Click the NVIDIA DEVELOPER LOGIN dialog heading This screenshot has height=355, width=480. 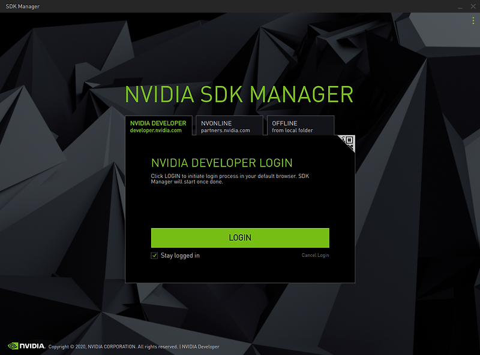coord(222,162)
